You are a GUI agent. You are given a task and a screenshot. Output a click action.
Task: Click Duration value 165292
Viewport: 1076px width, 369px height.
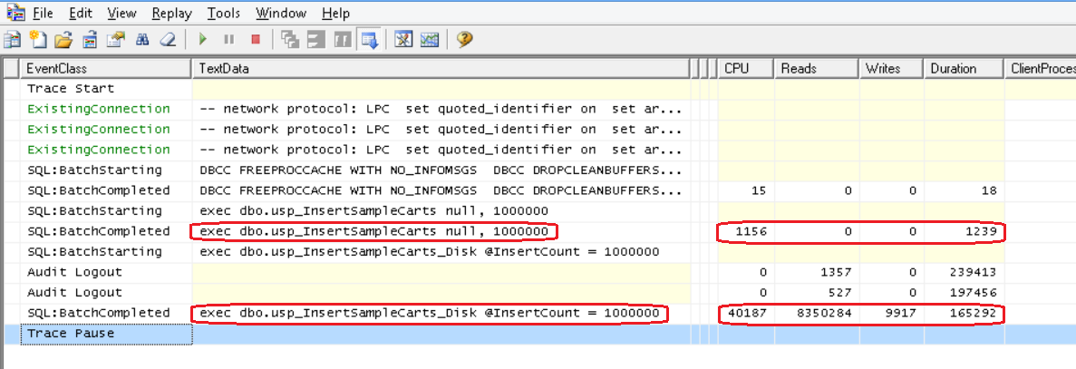click(973, 313)
